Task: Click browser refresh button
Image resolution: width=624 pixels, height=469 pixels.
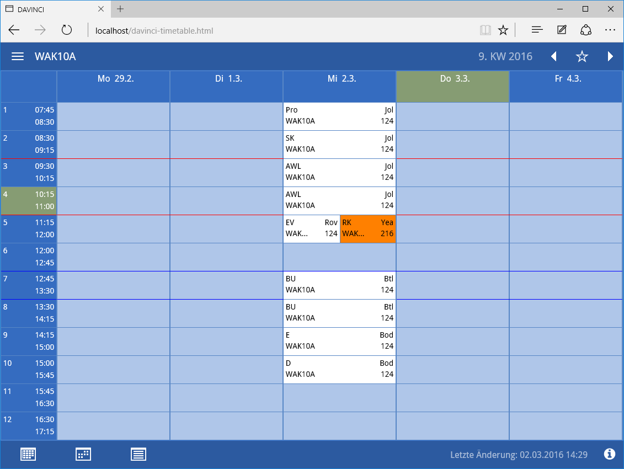Action: [67, 30]
